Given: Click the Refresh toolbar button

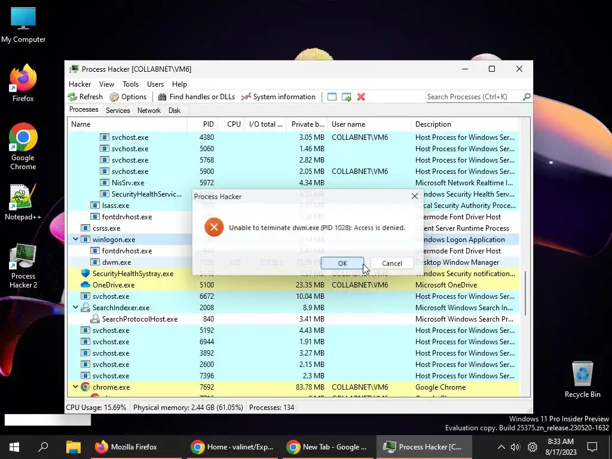Looking at the screenshot, I should coord(85,97).
